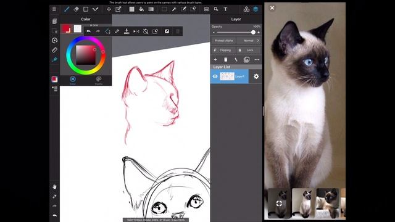Select the sidebar Eyedropper tool

54,196
